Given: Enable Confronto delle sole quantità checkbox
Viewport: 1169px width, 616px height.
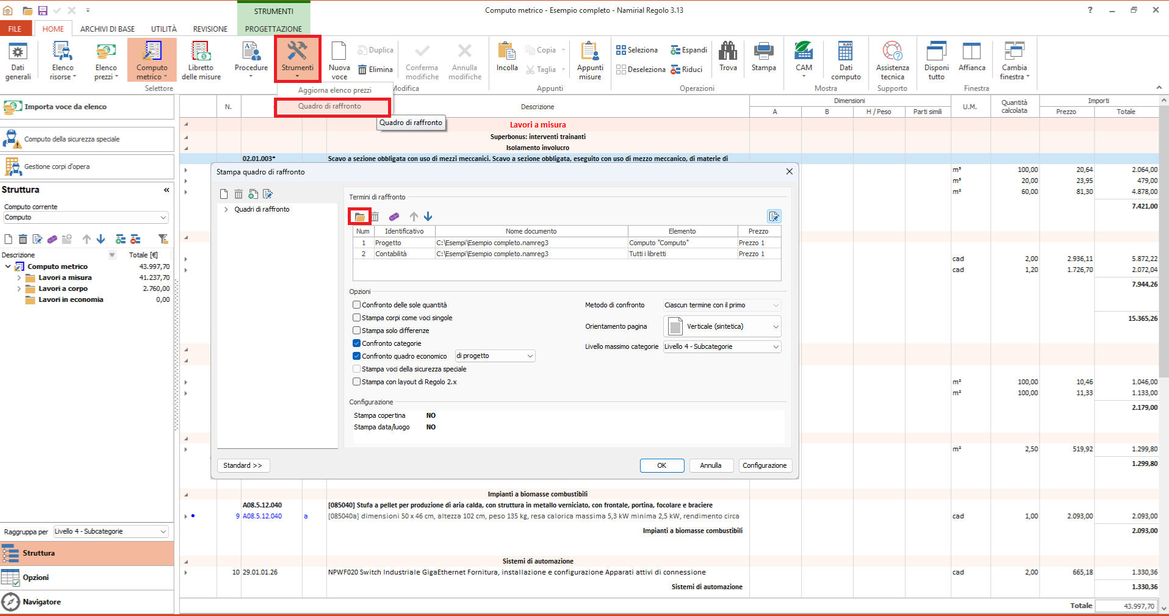Looking at the screenshot, I should click(x=357, y=305).
